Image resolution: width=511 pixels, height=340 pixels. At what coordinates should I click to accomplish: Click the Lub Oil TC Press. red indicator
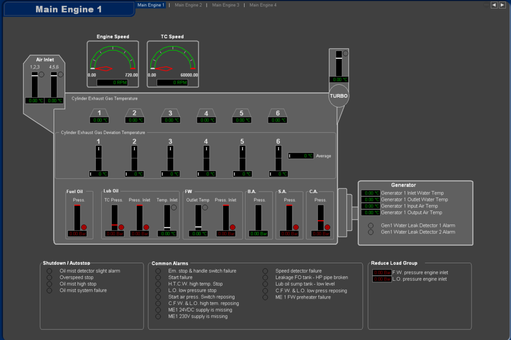121,227
